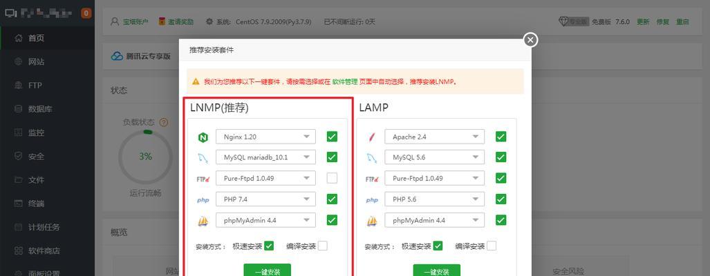Screen dimensions: 710x276
Task: Click the folder icon beside 文件
Action: click(18, 180)
